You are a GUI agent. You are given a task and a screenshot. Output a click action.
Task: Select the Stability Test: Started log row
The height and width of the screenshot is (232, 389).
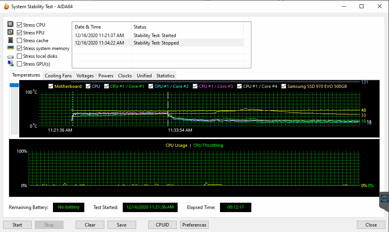[158, 35]
